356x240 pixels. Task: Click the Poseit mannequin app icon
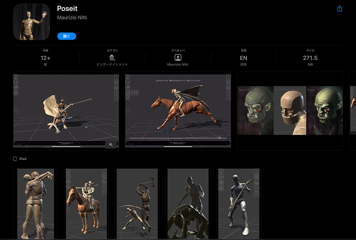[x=32, y=22]
